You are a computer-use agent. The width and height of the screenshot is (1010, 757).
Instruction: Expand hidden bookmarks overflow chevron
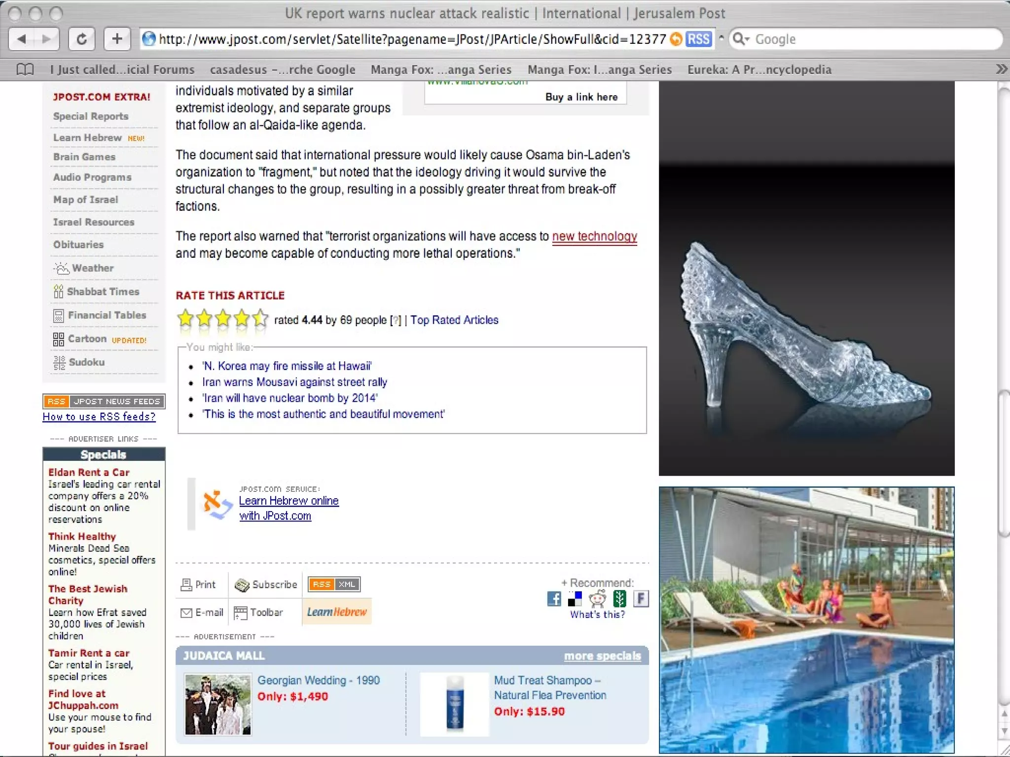coord(1001,69)
